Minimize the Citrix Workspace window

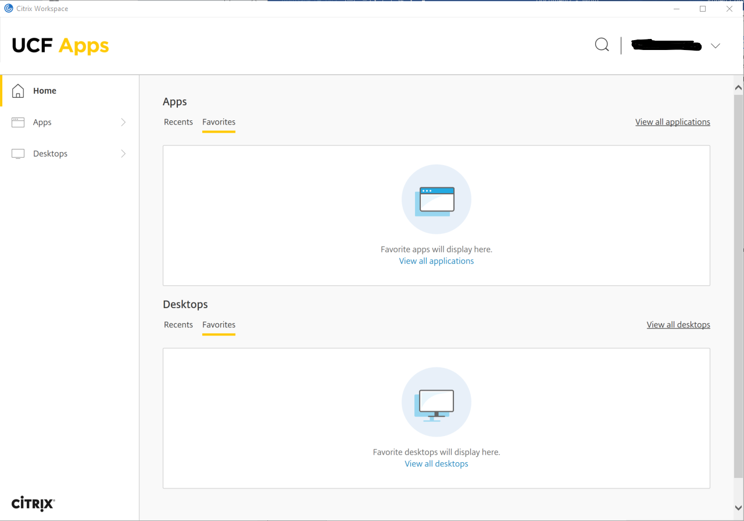tap(677, 9)
